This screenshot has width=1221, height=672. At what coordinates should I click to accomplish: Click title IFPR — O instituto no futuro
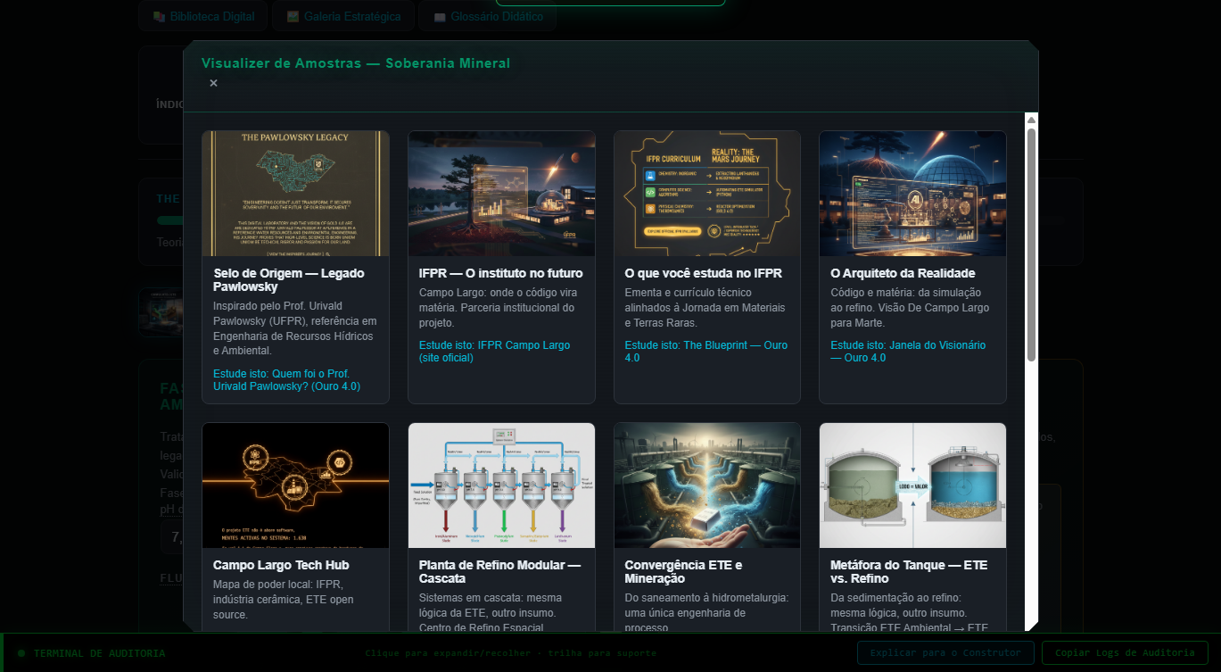tap(500, 273)
